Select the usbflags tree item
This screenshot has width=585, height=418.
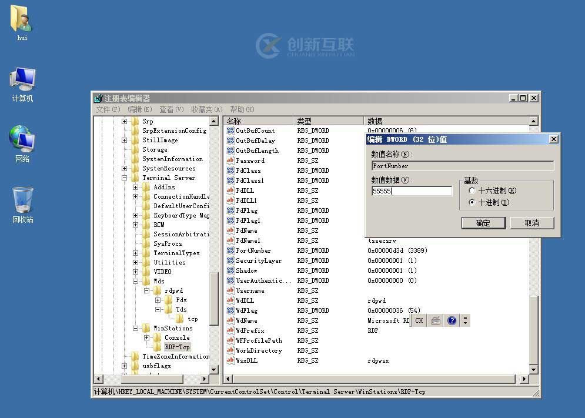pyautogui.click(x=157, y=366)
